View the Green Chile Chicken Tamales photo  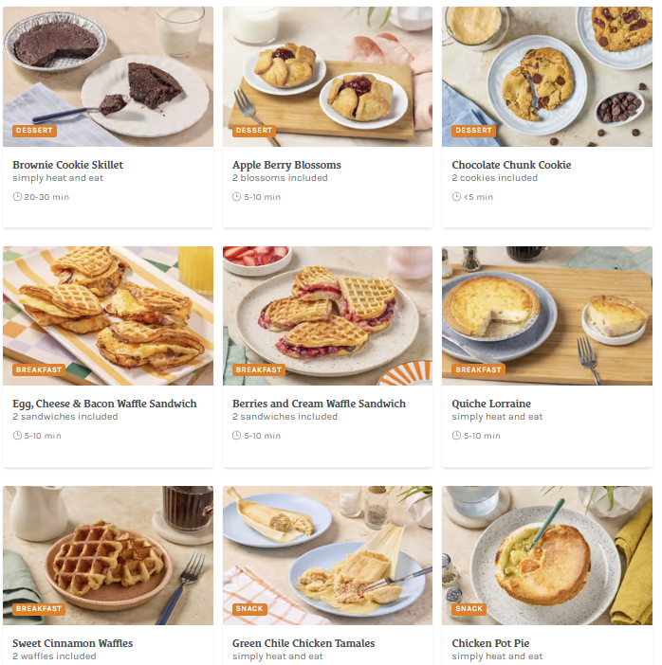tap(327, 555)
